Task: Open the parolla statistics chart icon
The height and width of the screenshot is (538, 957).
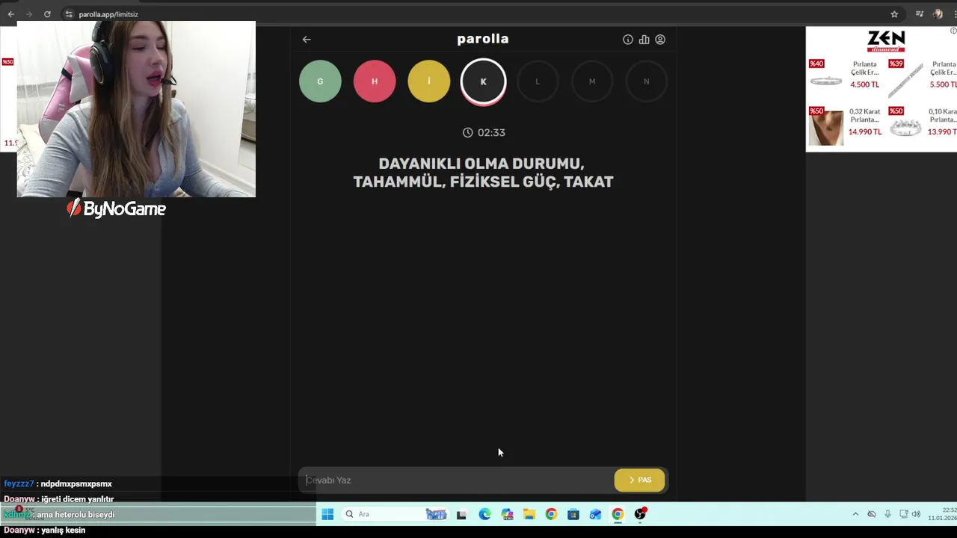Action: coord(644,40)
